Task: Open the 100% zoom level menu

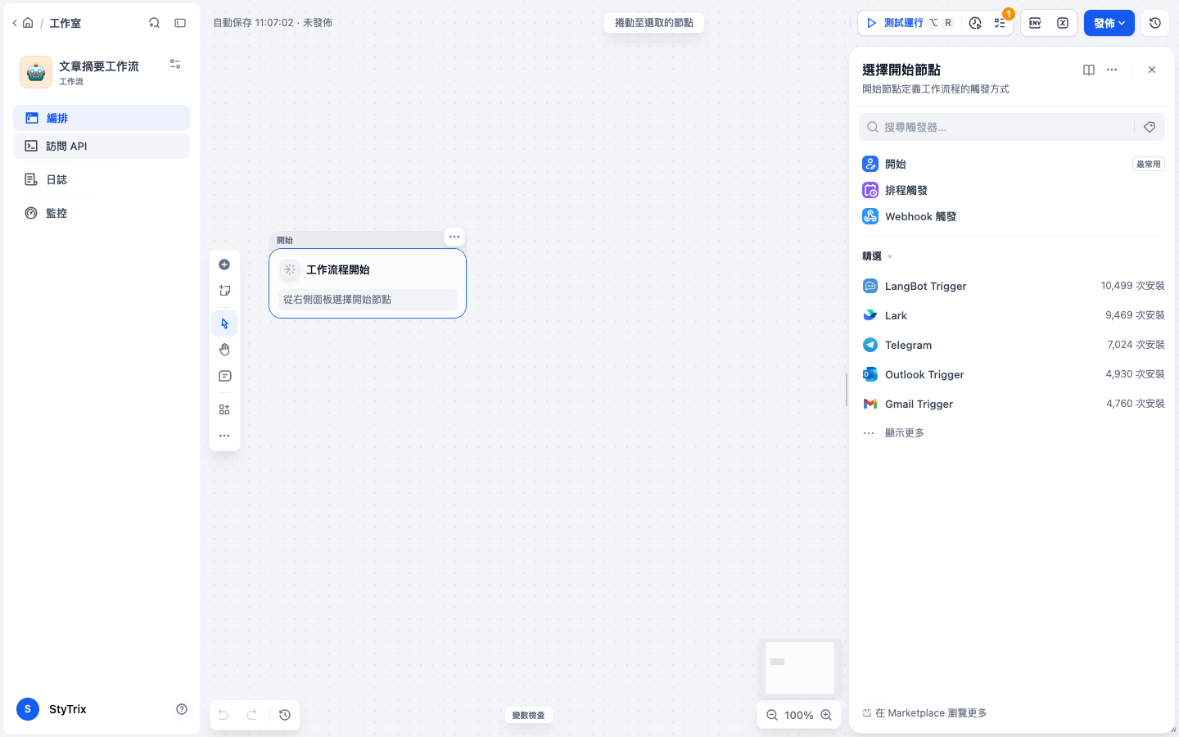Action: (x=799, y=715)
